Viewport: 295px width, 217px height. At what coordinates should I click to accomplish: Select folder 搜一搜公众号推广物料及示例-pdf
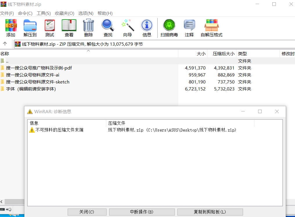[39, 68]
